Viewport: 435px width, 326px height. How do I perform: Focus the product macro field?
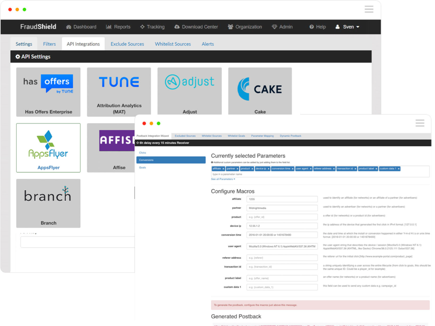(x=282, y=217)
